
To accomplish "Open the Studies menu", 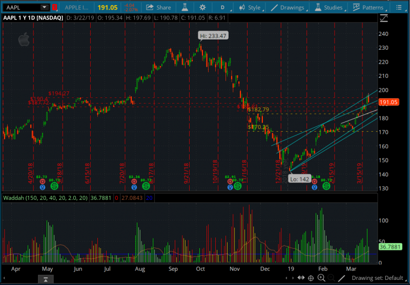I will (329, 8).
